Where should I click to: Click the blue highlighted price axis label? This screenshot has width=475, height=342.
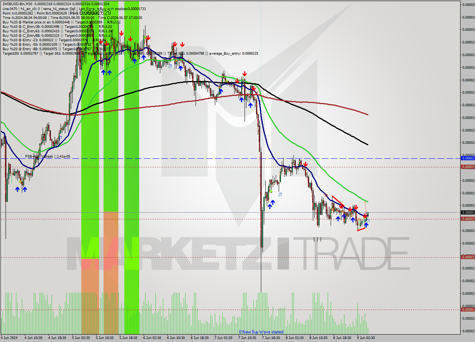point(468,158)
